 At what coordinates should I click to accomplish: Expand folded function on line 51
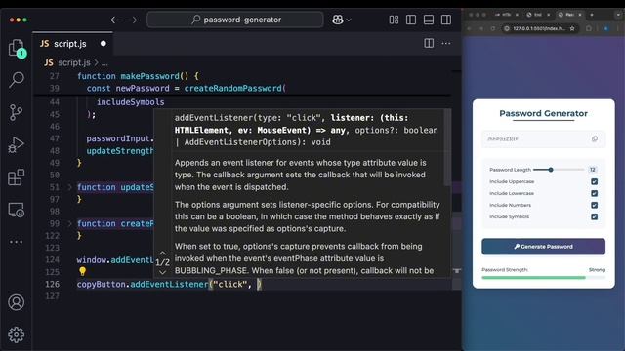point(70,187)
